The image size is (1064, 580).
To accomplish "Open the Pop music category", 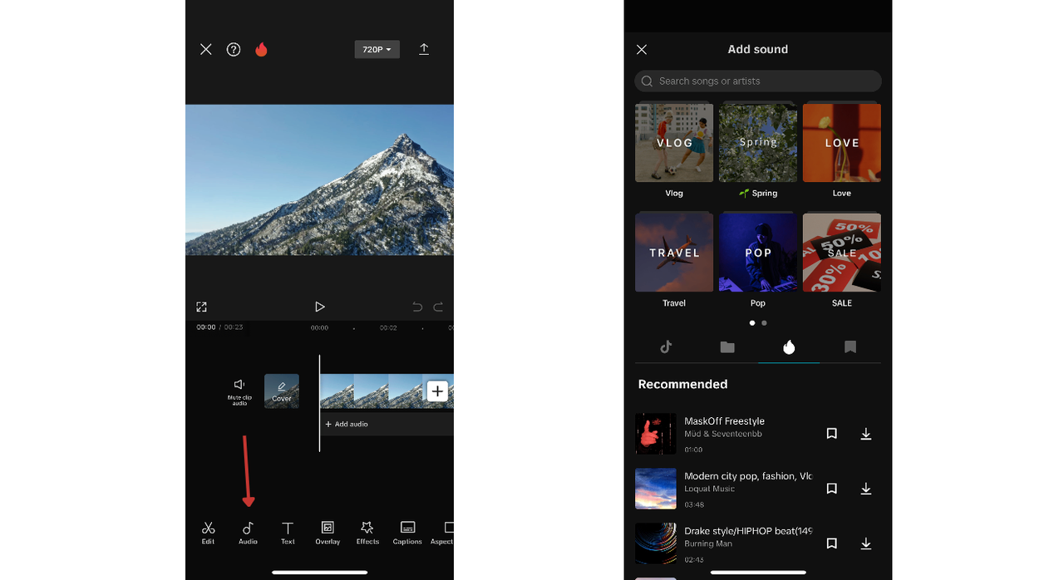I will [758, 260].
